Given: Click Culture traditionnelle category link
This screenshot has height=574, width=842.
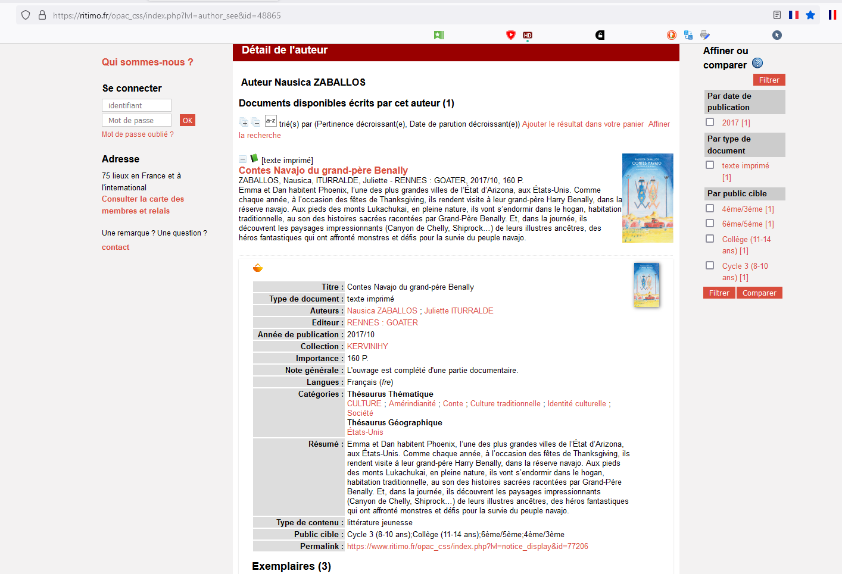Looking at the screenshot, I should pyautogui.click(x=506, y=403).
